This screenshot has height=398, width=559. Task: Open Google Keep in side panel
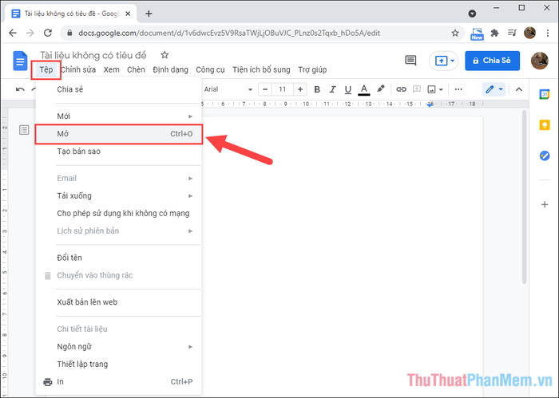[545, 125]
